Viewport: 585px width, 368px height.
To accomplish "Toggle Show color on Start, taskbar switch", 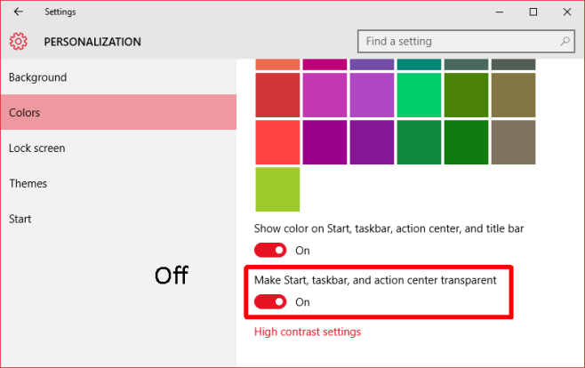I will click(x=270, y=251).
